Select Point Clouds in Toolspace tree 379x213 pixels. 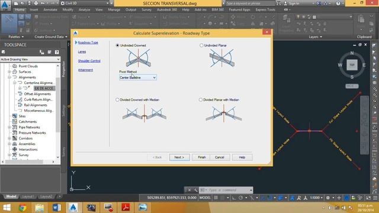coord(28,66)
